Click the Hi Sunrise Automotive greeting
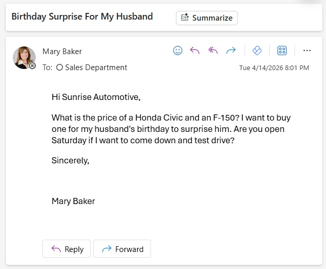326x269 pixels. 96,96
